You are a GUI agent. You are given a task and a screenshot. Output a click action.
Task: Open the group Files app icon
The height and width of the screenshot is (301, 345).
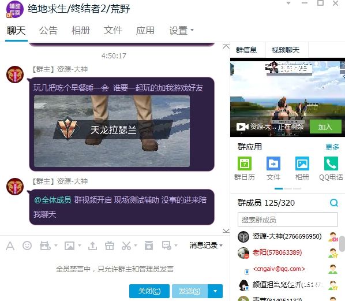click(273, 163)
